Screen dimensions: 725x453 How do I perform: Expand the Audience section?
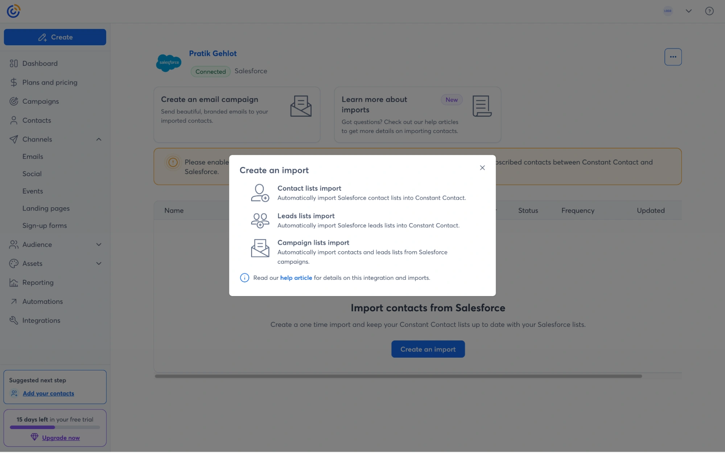tap(98, 245)
